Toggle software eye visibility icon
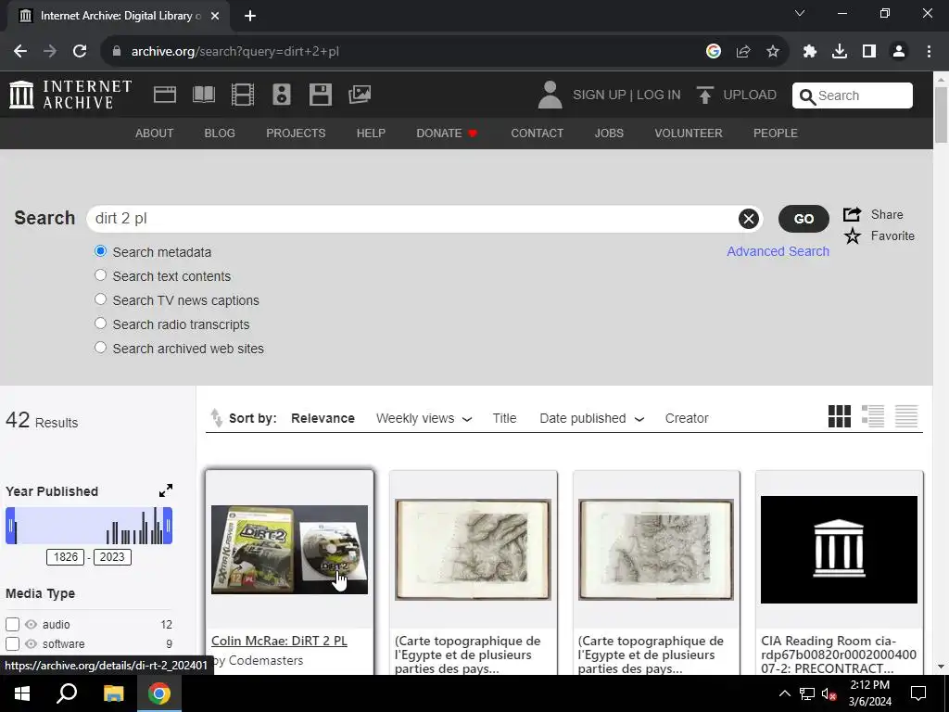 click(31, 643)
